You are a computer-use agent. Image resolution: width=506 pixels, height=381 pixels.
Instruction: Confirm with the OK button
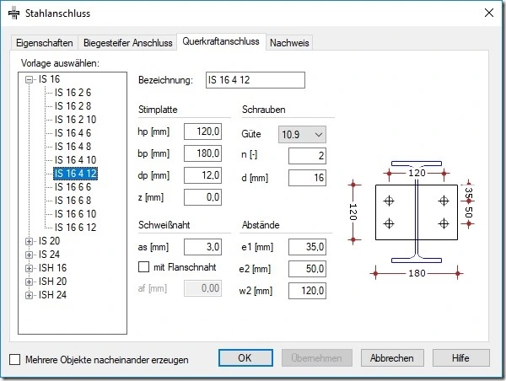245,357
